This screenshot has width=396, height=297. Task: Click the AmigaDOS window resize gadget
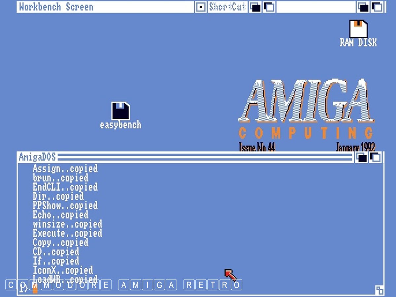click(379, 290)
